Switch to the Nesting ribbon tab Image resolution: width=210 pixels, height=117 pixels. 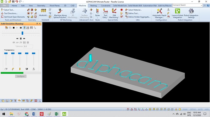tap(93, 5)
